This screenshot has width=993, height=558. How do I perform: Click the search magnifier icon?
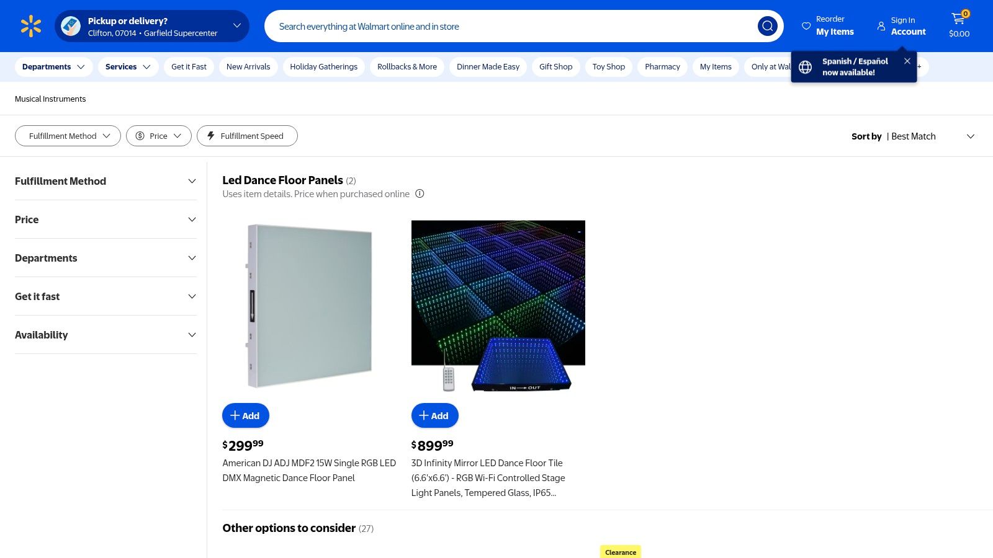(x=767, y=26)
